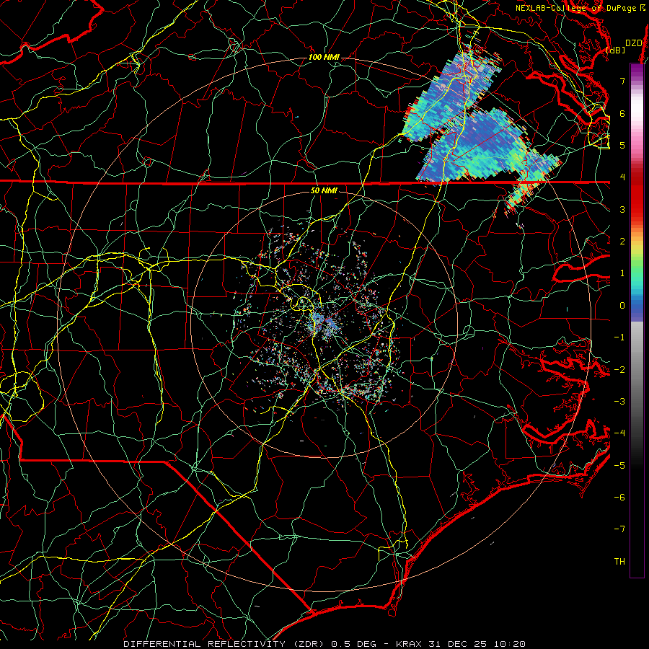The image size is (649, 649).
Task: Click the ZDR color scale bar
Action: tap(637, 320)
